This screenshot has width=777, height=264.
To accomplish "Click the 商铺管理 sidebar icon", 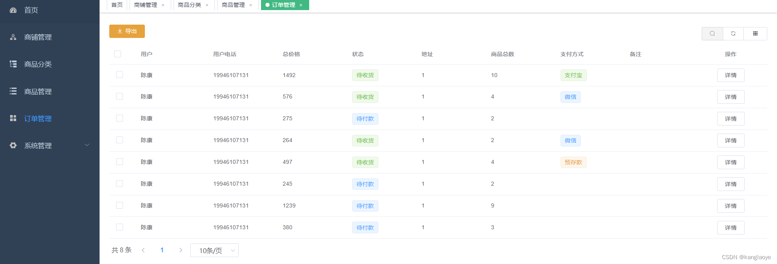I will [13, 37].
